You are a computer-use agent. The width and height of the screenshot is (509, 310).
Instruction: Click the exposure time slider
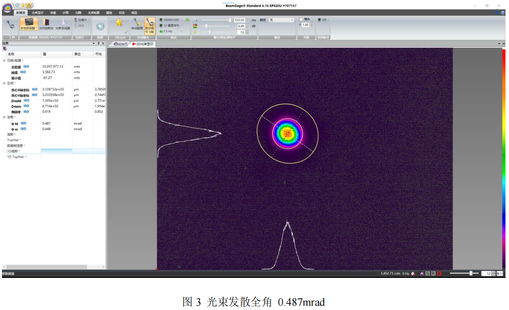tap(215, 20)
